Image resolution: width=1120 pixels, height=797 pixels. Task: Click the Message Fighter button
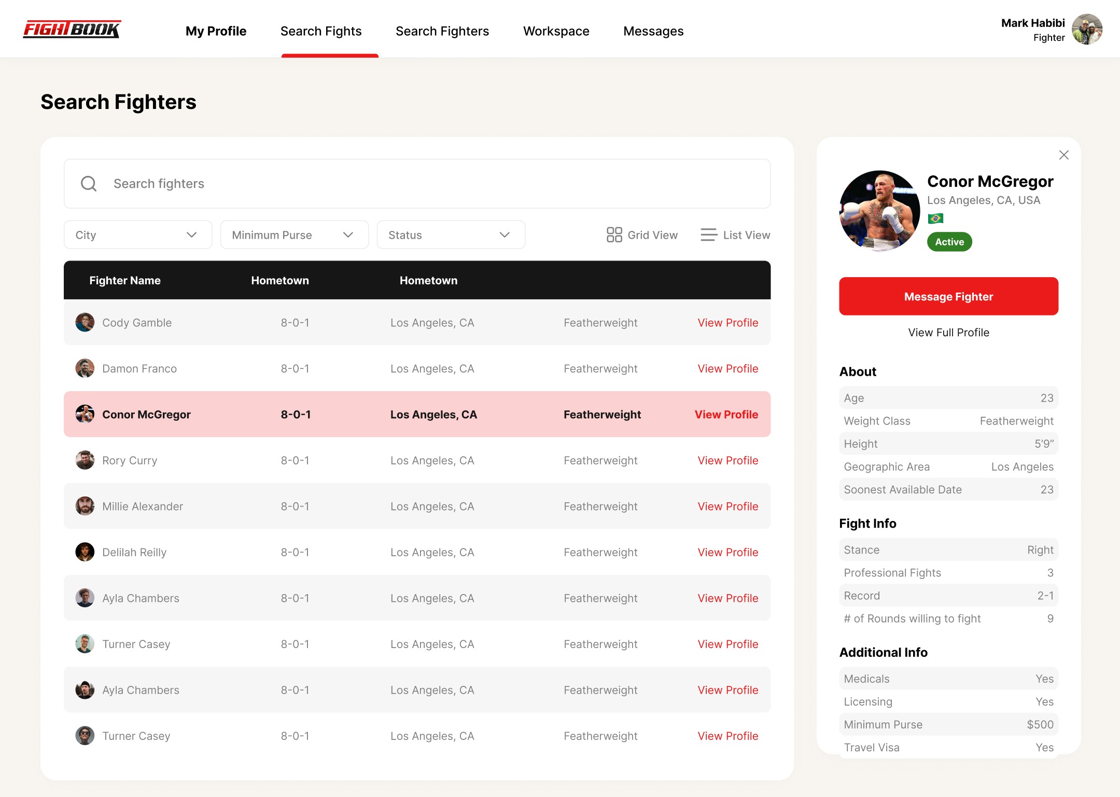click(949, 296)
